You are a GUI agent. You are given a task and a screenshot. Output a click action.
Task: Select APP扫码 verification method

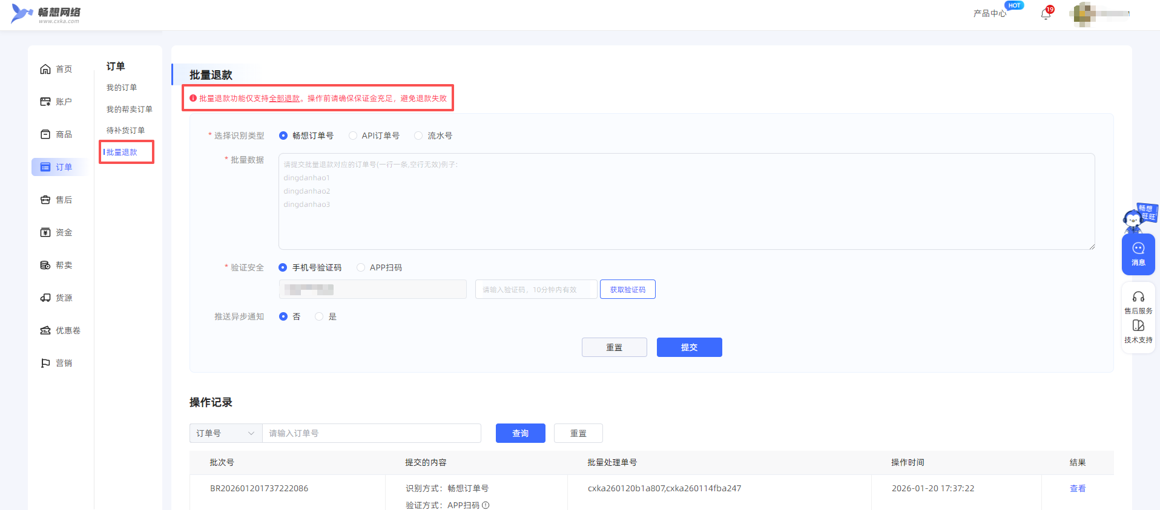[361, 267]
